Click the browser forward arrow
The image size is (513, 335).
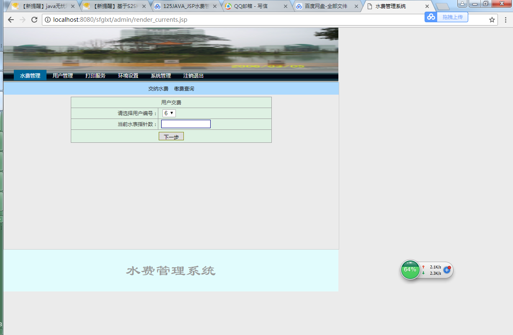[23, 20]
